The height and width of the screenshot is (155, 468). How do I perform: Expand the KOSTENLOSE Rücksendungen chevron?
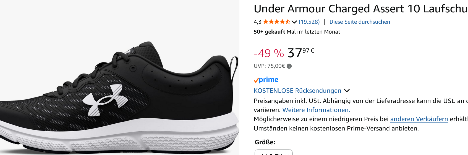(x=347, y=91)
